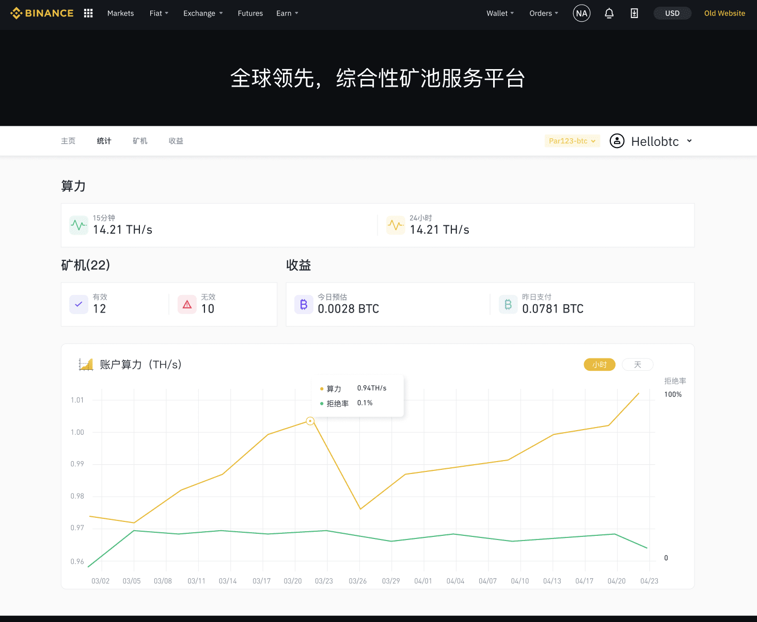Click the Hellobtc user avatar icon
The height and width of the screenshot is (622, 757).
tap(617, 141)
